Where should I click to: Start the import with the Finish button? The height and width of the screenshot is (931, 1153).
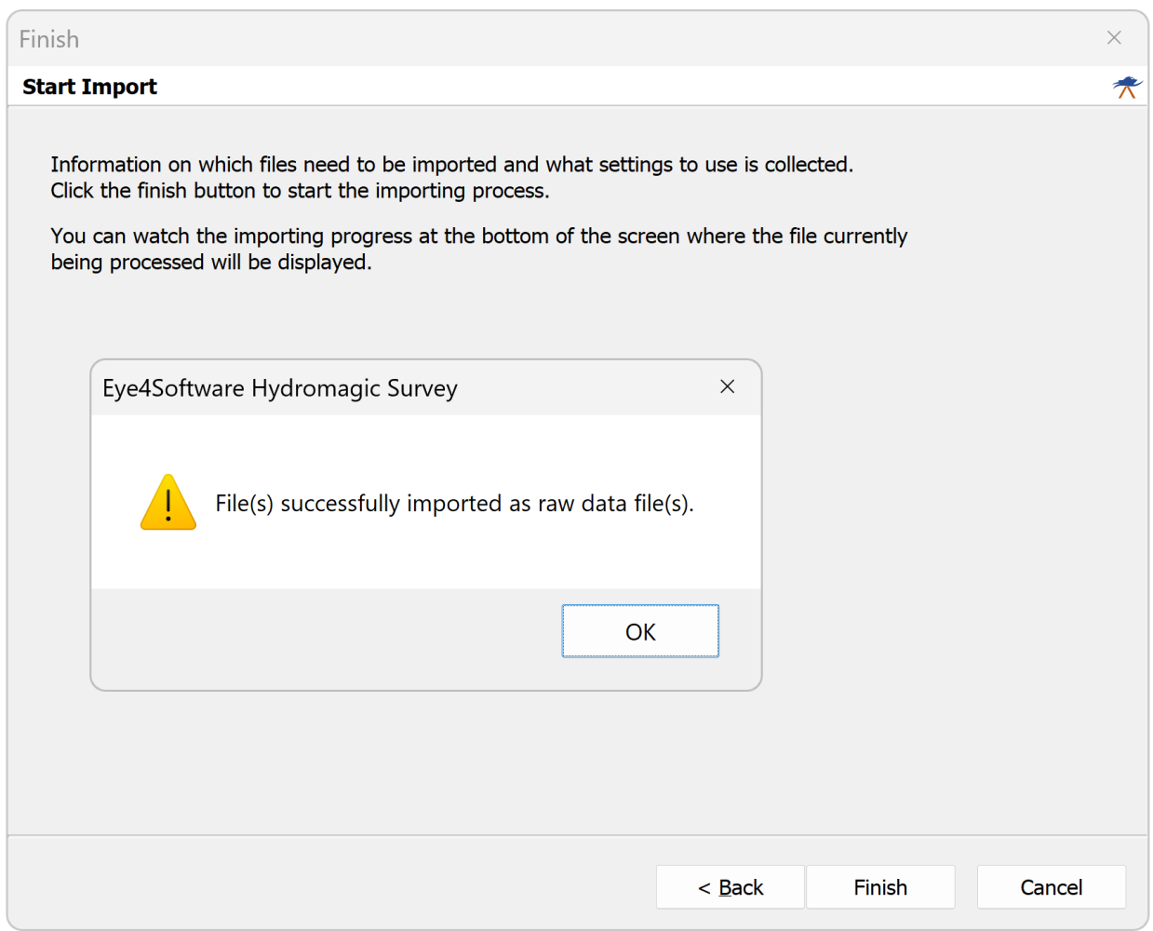880,887
